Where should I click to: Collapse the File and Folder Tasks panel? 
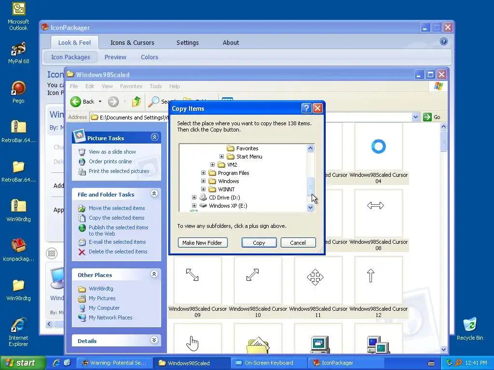tap(154, 194)
